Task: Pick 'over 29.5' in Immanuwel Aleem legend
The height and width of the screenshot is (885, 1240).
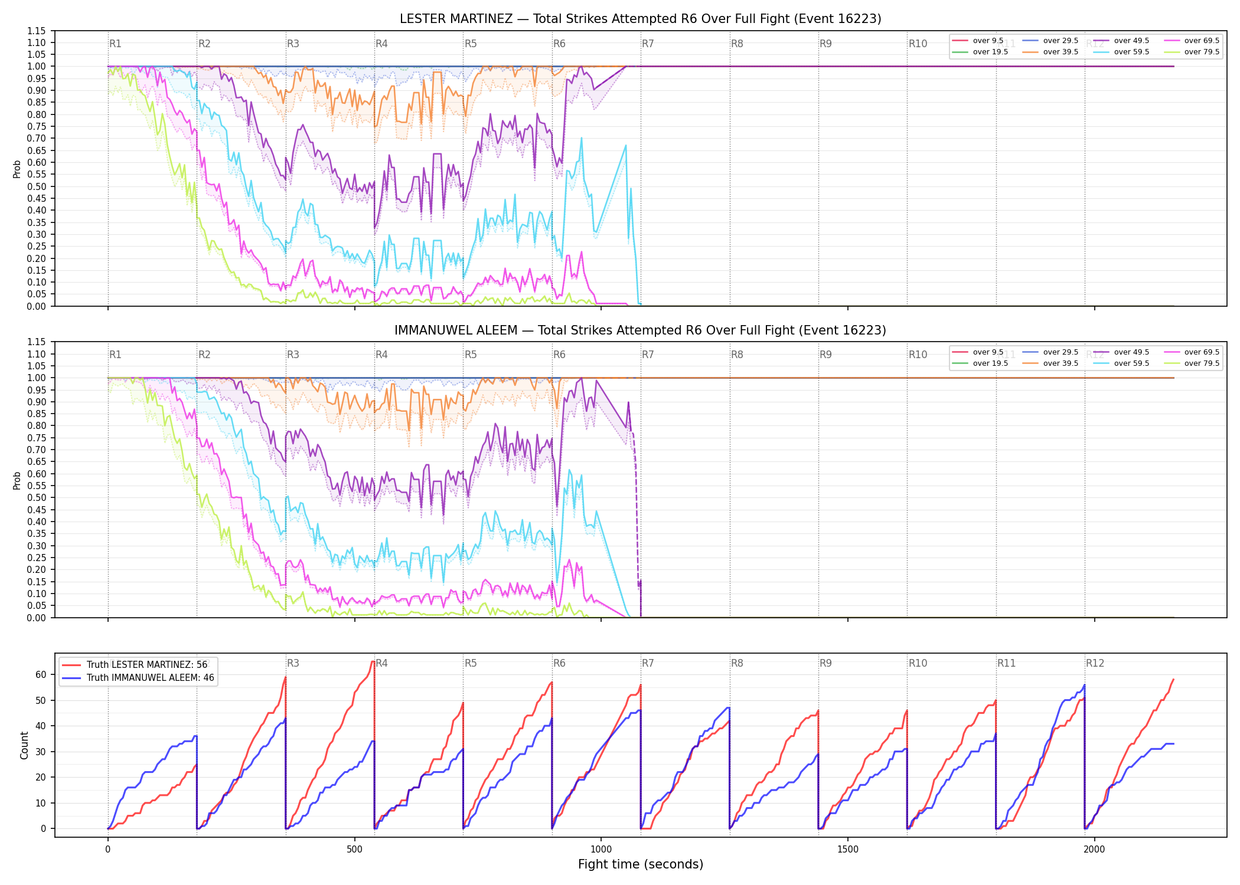Action: (1050, 352)
